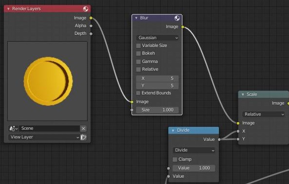Viewport: 289px width, 184px height.
Task: Enable Extend Bounds in Blur node
Action: click(138, 93)
